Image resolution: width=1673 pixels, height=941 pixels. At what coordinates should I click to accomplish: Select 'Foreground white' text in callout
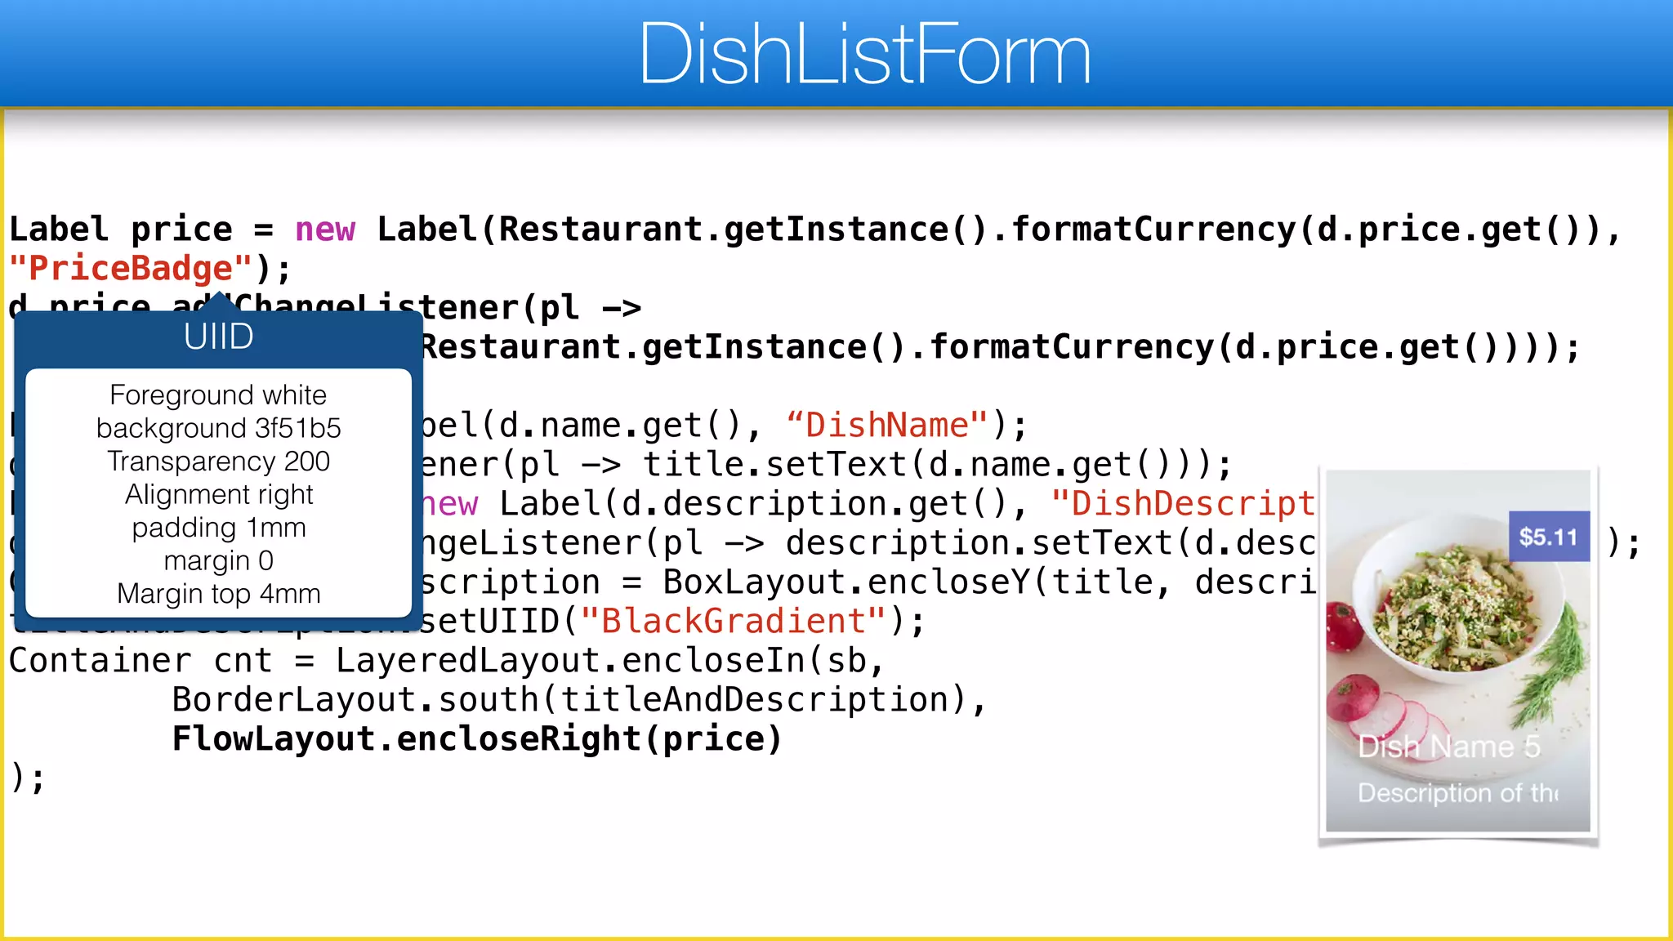tap(218, 395)
